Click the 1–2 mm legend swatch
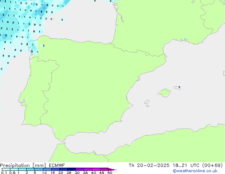225x174 pixels. (22, 169)
